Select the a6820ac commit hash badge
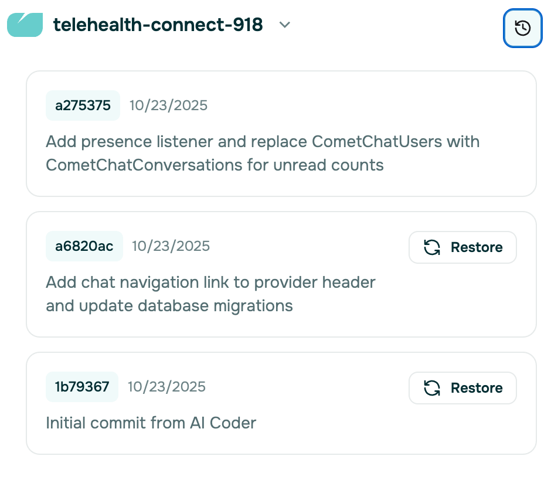 (84, 246)
